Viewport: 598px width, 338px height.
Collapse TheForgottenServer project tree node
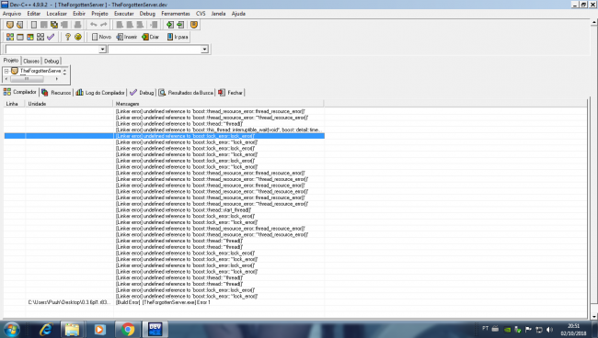6,71
